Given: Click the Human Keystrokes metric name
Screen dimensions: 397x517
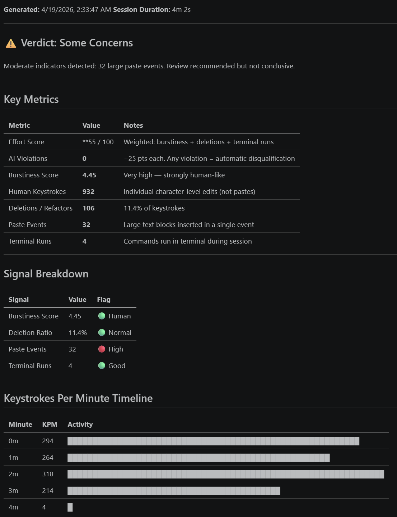Looking at the screenshot, I should 37,191.
